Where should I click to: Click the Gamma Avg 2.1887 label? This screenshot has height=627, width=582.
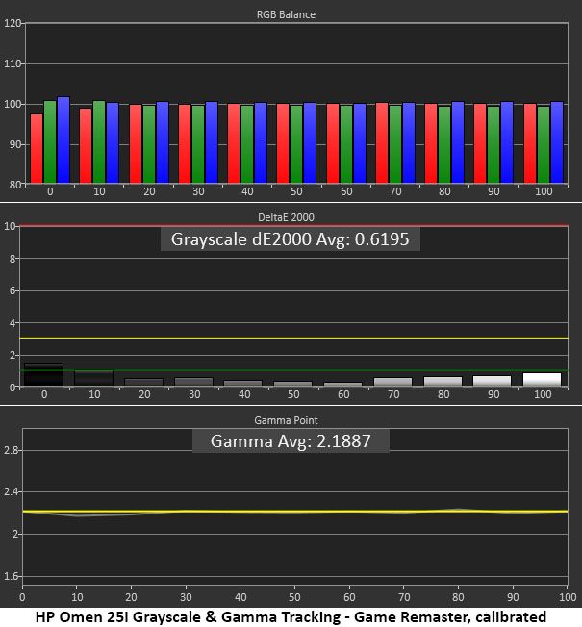[291, 441]
